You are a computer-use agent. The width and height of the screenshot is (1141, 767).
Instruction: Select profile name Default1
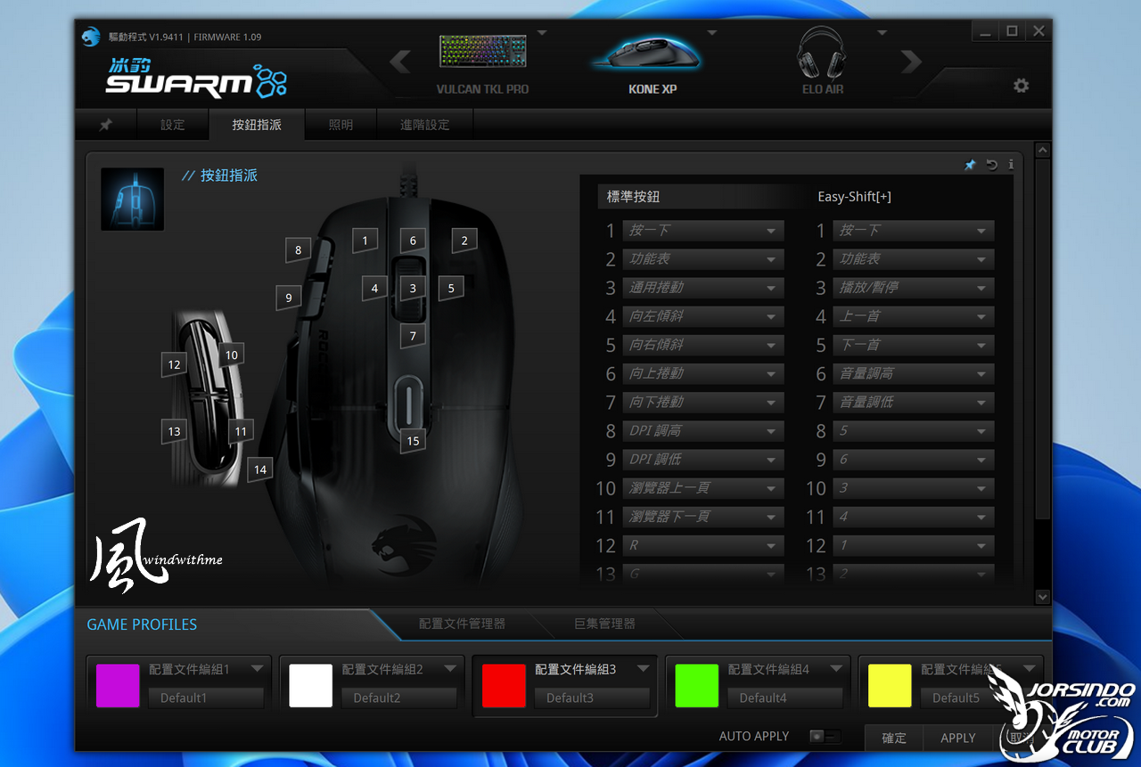tap(206, 698)
